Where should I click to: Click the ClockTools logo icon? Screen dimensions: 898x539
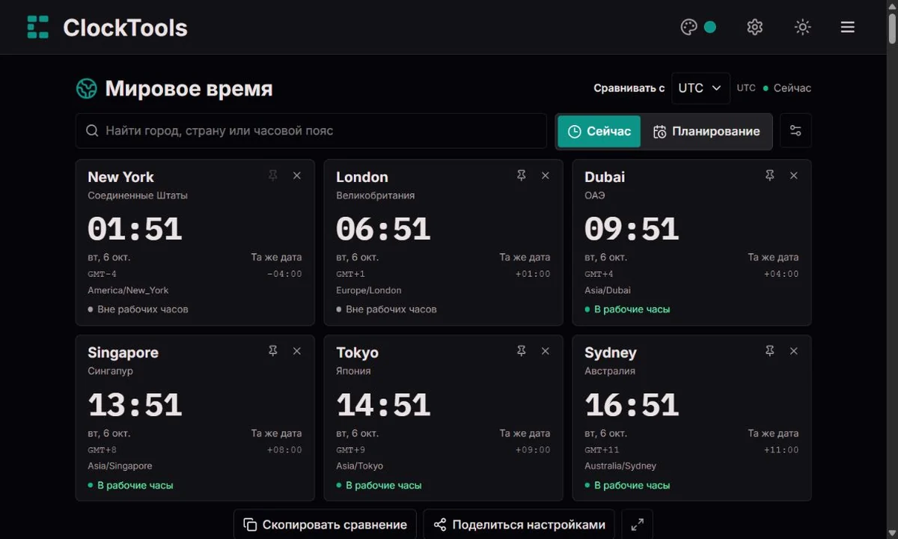click(x=38, y=27)
